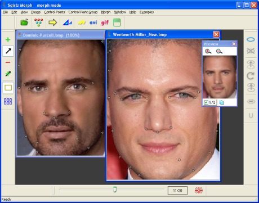259x203 pixels.
Task: Export the morph as AVI
Action: click(93, 22)
